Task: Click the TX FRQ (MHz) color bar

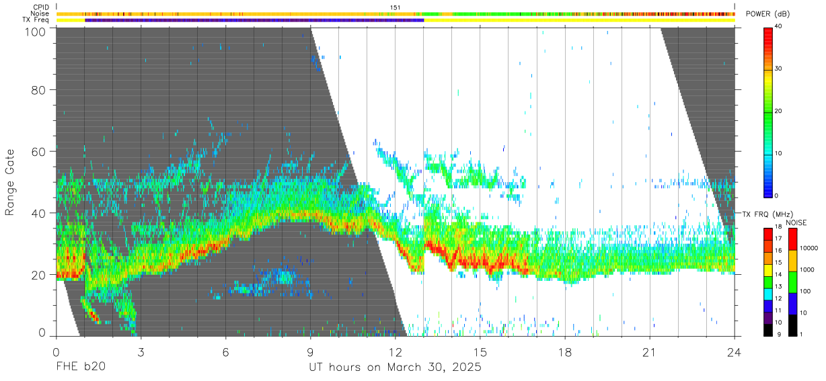Action: pos(768,282)
